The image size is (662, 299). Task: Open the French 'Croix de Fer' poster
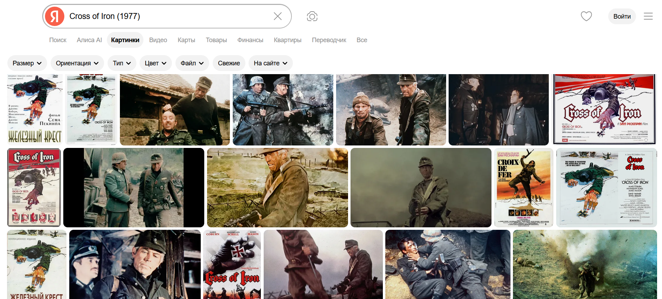pos(524,188)
